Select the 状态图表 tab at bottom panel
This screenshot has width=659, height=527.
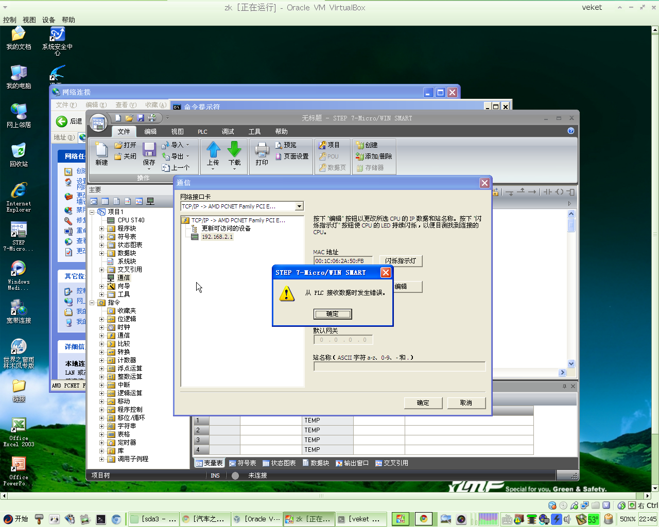(x=279, y=463)
